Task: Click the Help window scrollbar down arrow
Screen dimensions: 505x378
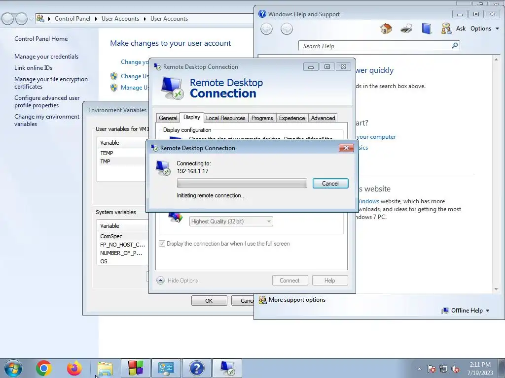Action: 496,289
